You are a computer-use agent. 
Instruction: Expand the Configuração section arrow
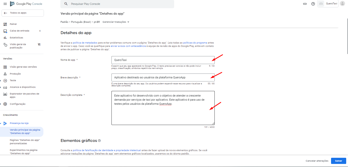pyautogui.click(x=1, y=104)
